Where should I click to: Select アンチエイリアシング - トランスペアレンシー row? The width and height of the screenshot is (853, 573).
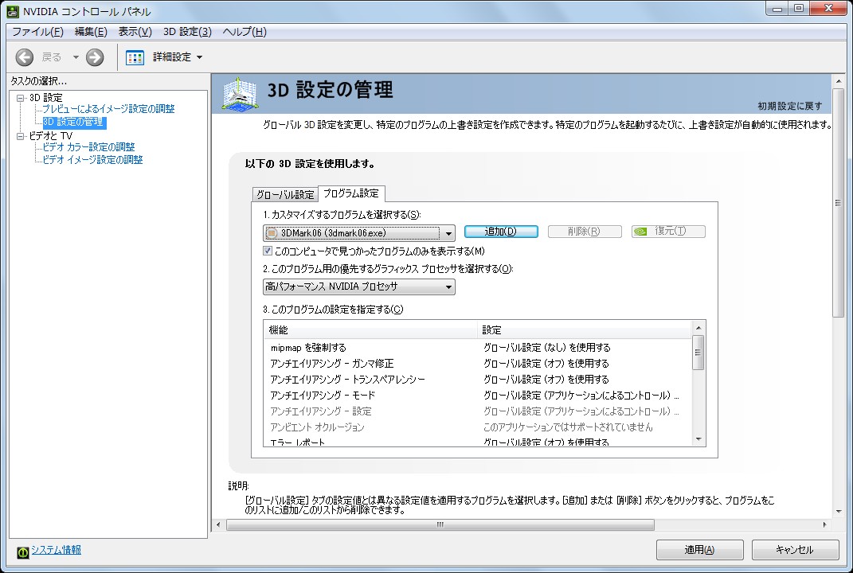click(x=478, y=380)
